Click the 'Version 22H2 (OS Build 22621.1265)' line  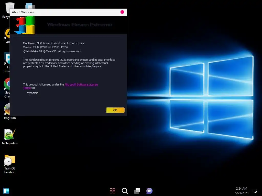(45, 47)
